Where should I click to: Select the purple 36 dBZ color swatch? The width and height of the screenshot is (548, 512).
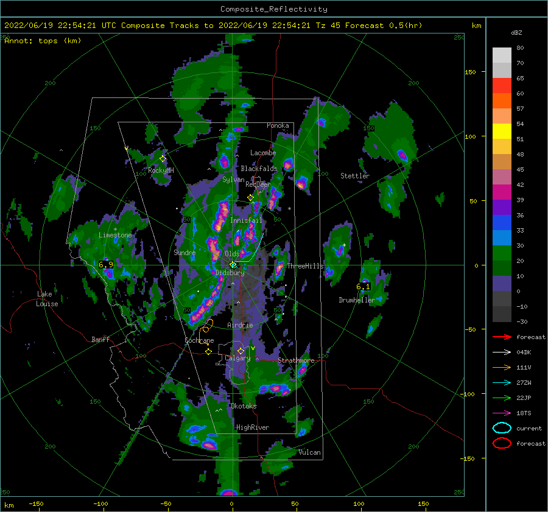point(502,207)
